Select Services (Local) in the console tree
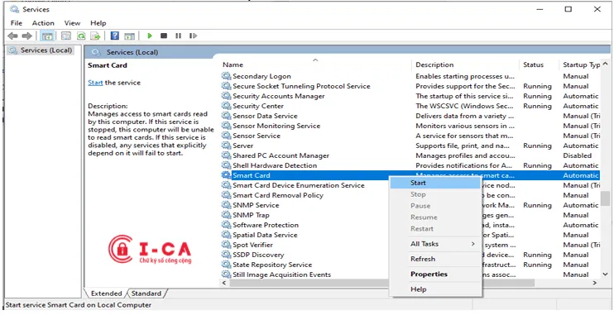 pos(41,50)
